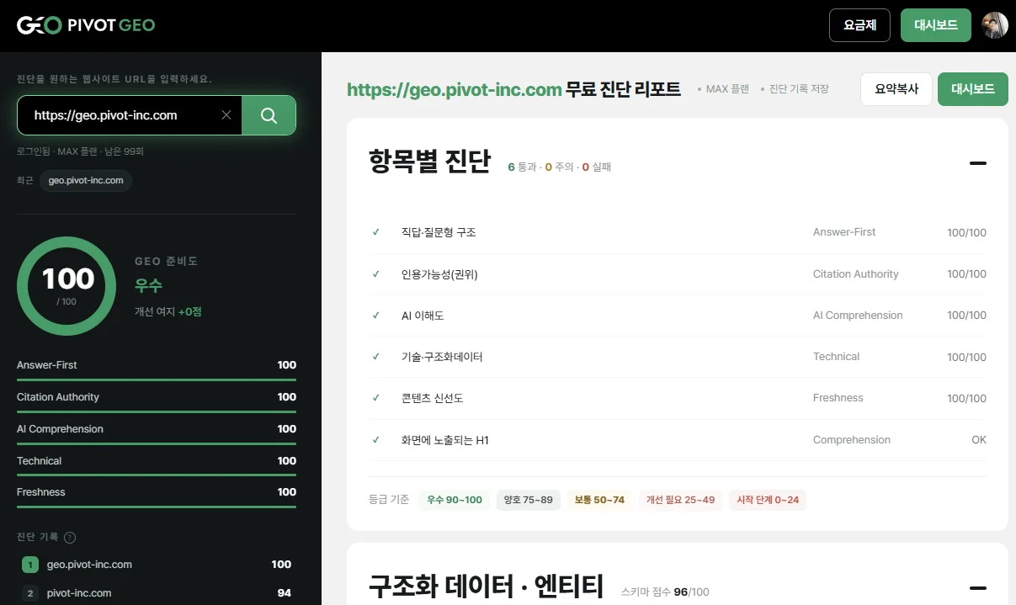Click the 시작 단계 0~24 grade badge
The height and width of the screenshot is (605, 1016).
coord(767,500)
